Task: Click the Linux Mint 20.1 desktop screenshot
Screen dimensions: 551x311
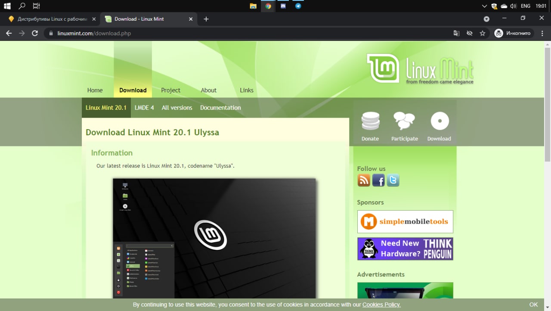Action: (x=214, y=238)
